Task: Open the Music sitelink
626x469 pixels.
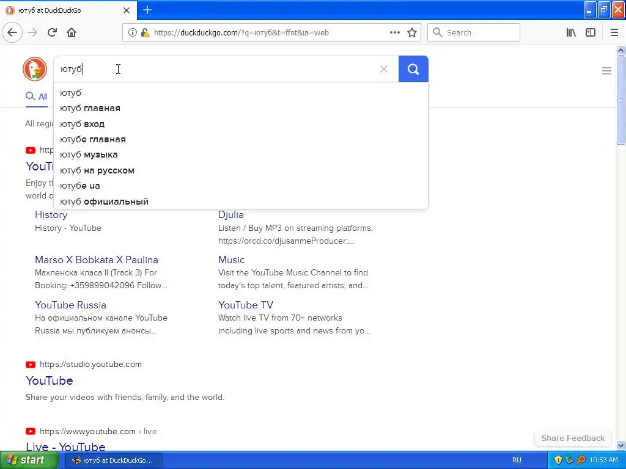Action: coord(231,260)
